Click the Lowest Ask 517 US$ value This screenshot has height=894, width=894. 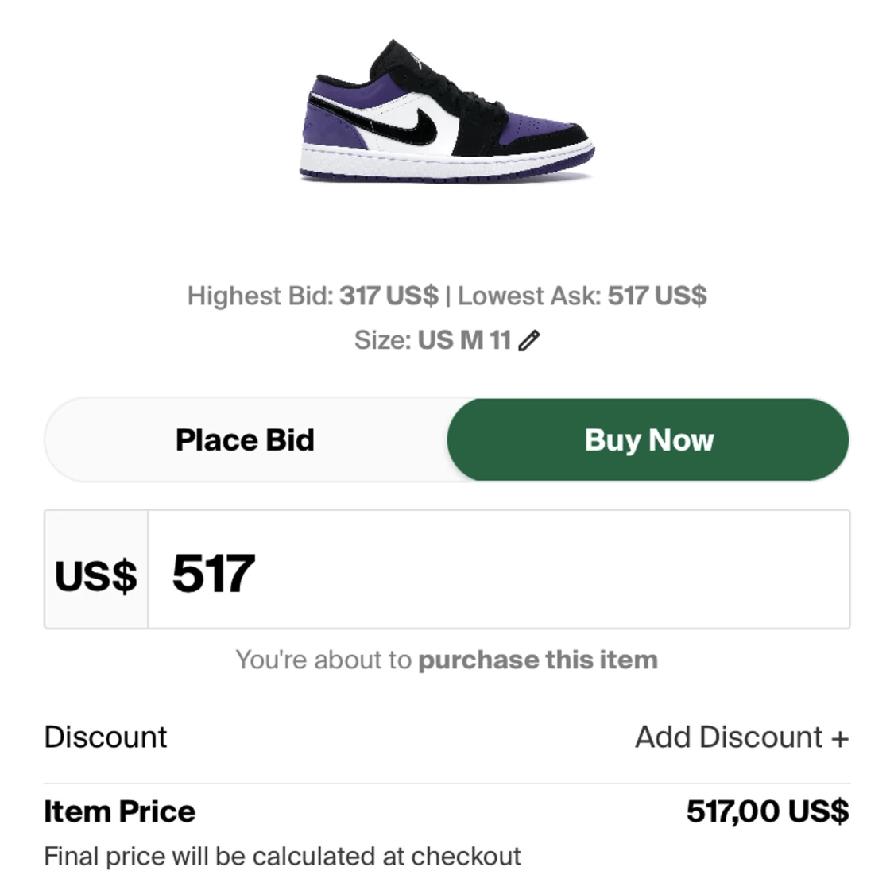pos(658,296)
